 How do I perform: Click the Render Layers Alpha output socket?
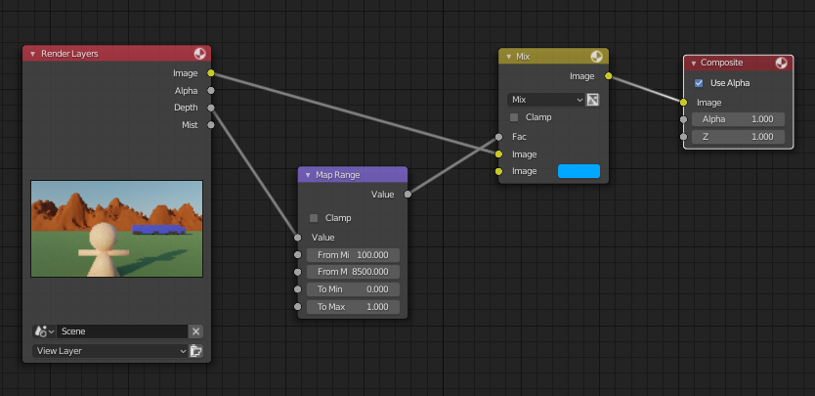[x=210, y=91]
